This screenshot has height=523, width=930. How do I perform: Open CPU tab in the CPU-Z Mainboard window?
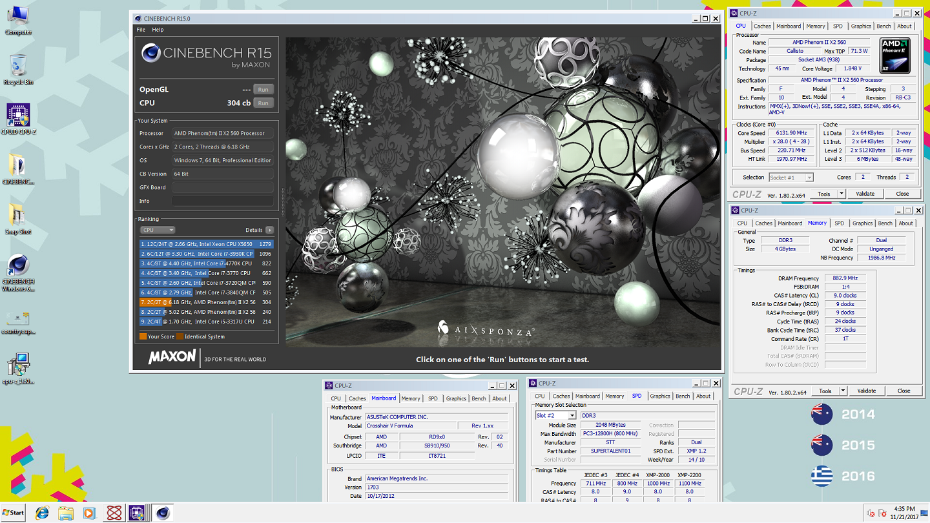click(336, 398)
